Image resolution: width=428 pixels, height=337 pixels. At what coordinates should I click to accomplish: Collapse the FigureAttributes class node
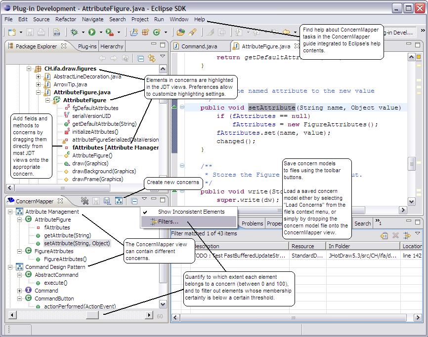click(x=20, y=251)
